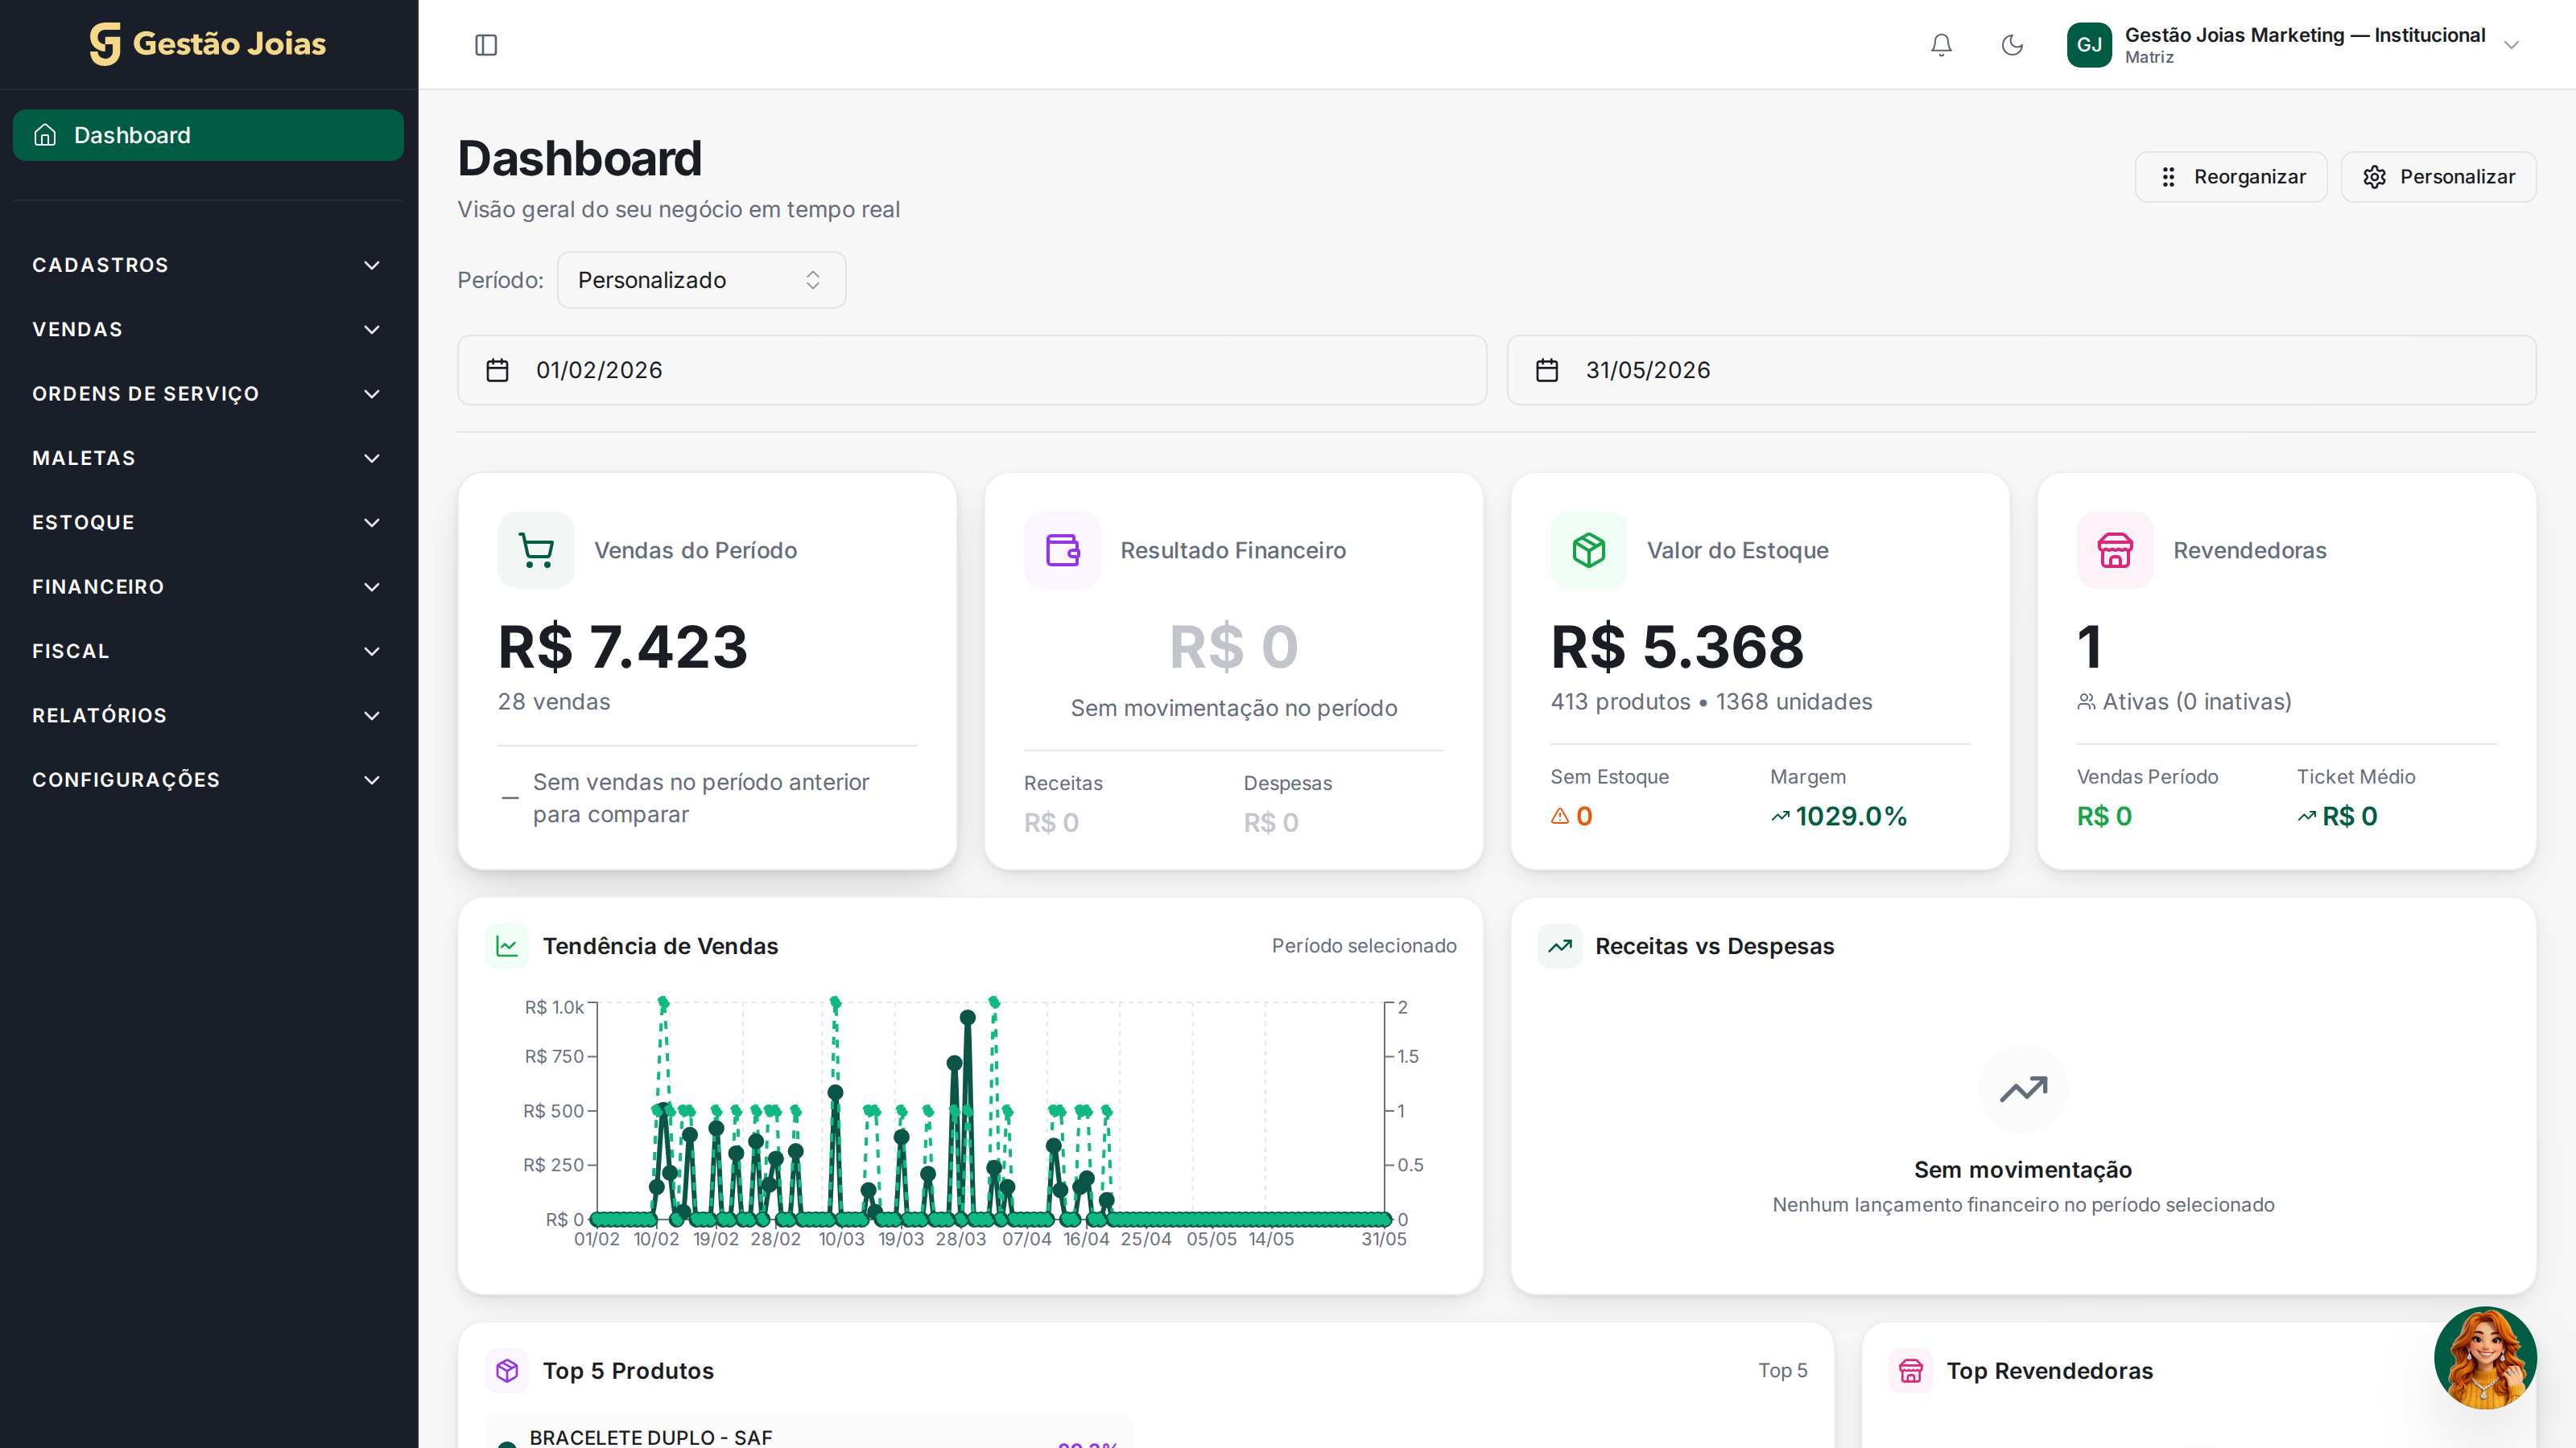Click the Reorganizar button
This screenshot has height=1448, width=2576.
[x=2231, y=177]
